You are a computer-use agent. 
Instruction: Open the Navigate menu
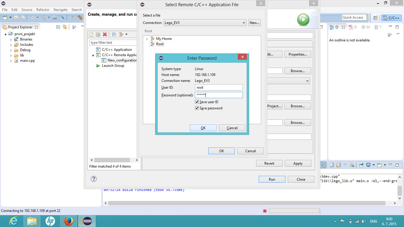pos(60,10)
